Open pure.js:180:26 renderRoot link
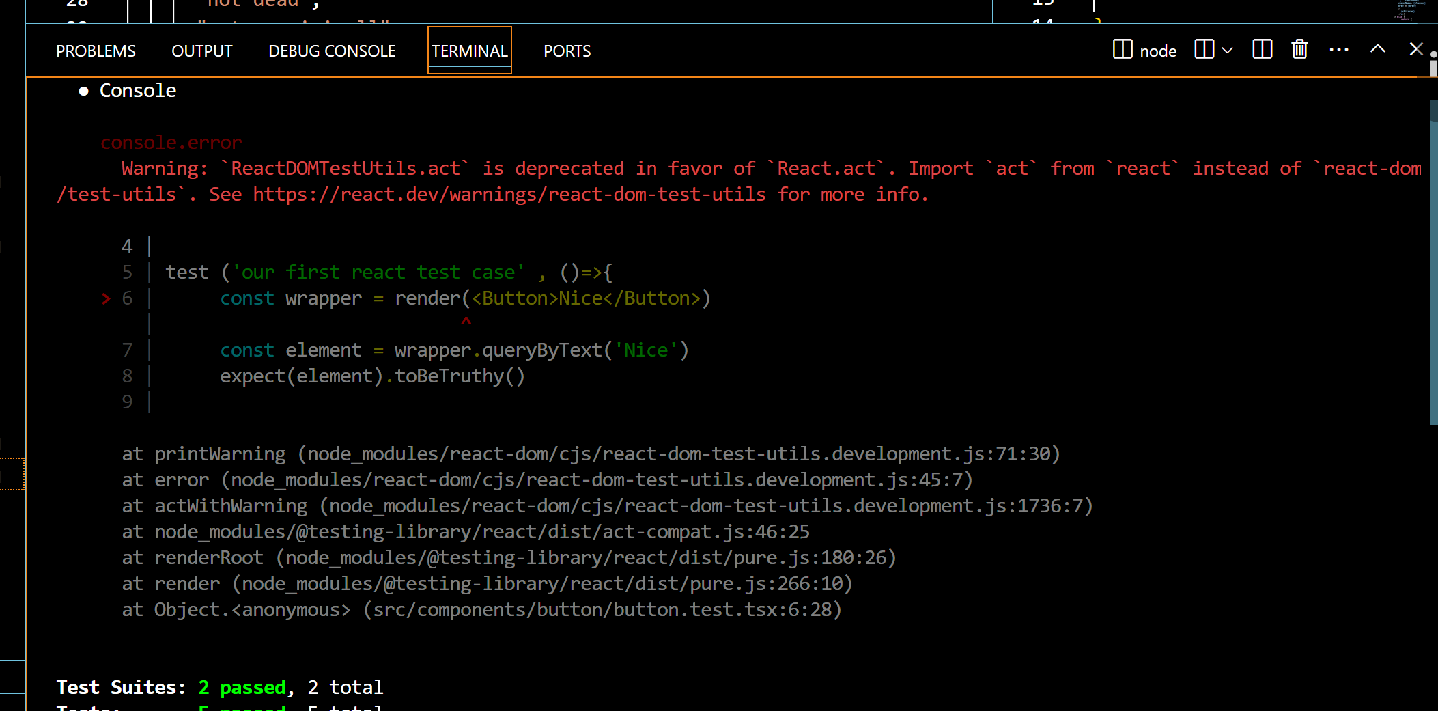 (586, 558)
